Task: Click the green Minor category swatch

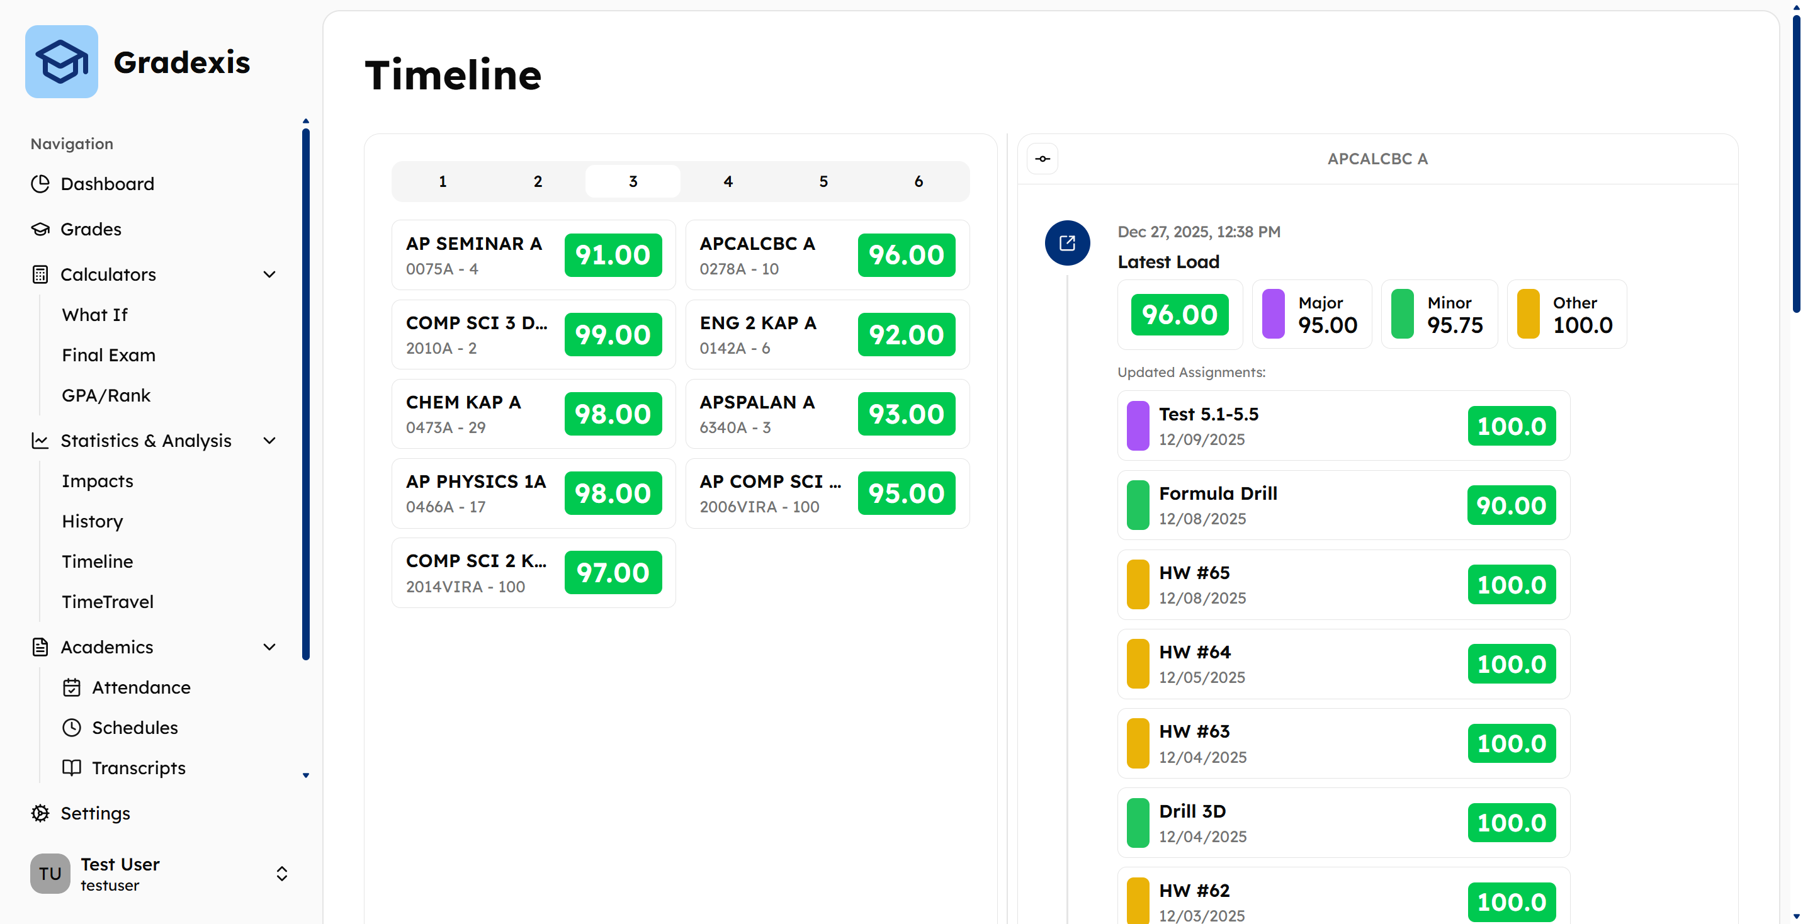Action: [x=1402, y=314]
